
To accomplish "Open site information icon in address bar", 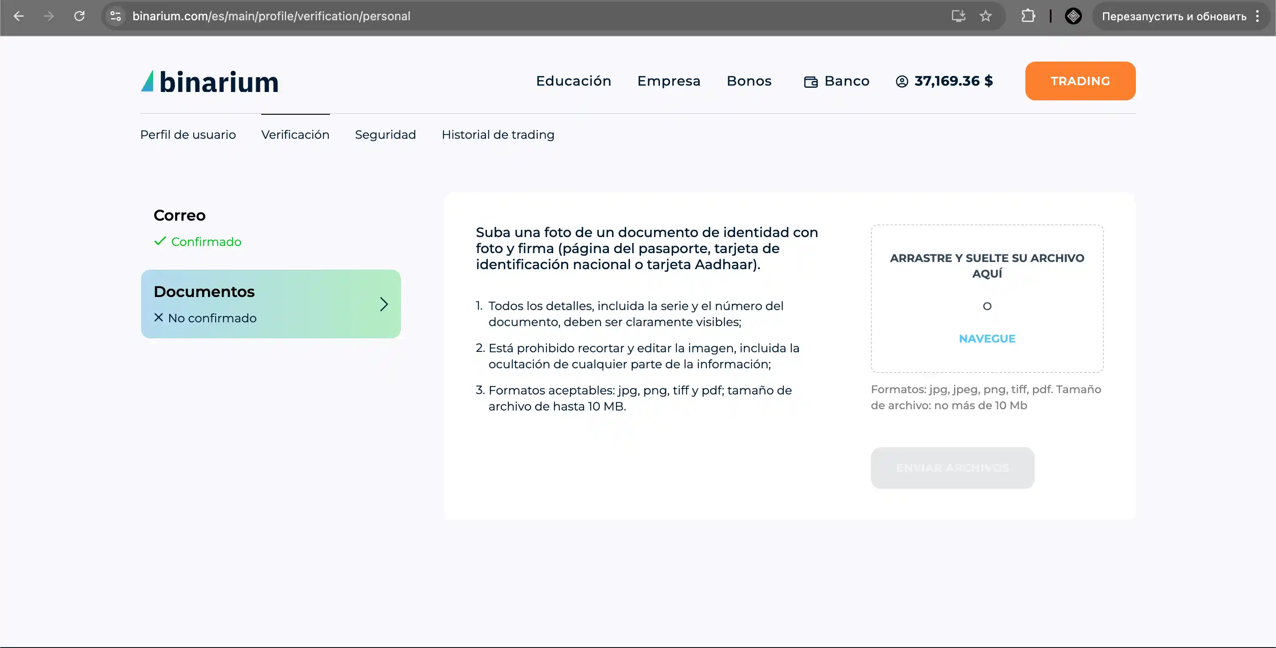I will tap(116, 16).
